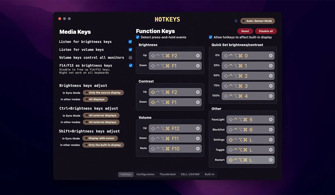Remove the 100% quick set hotkey

click(271, 96)
